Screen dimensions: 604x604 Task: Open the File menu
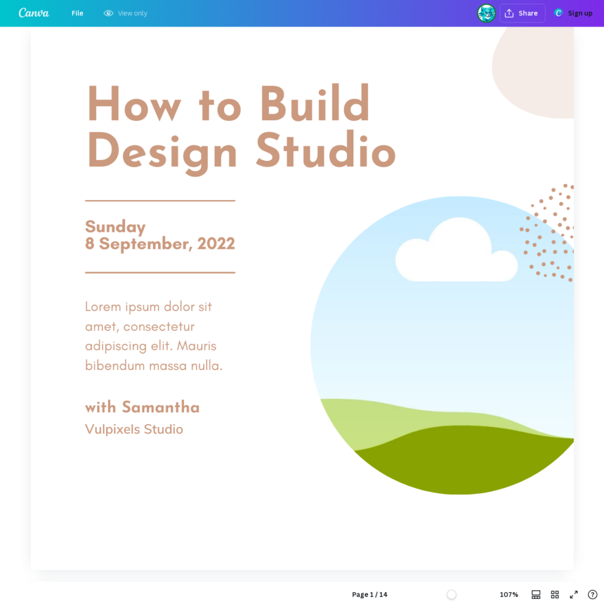(77, 13)
